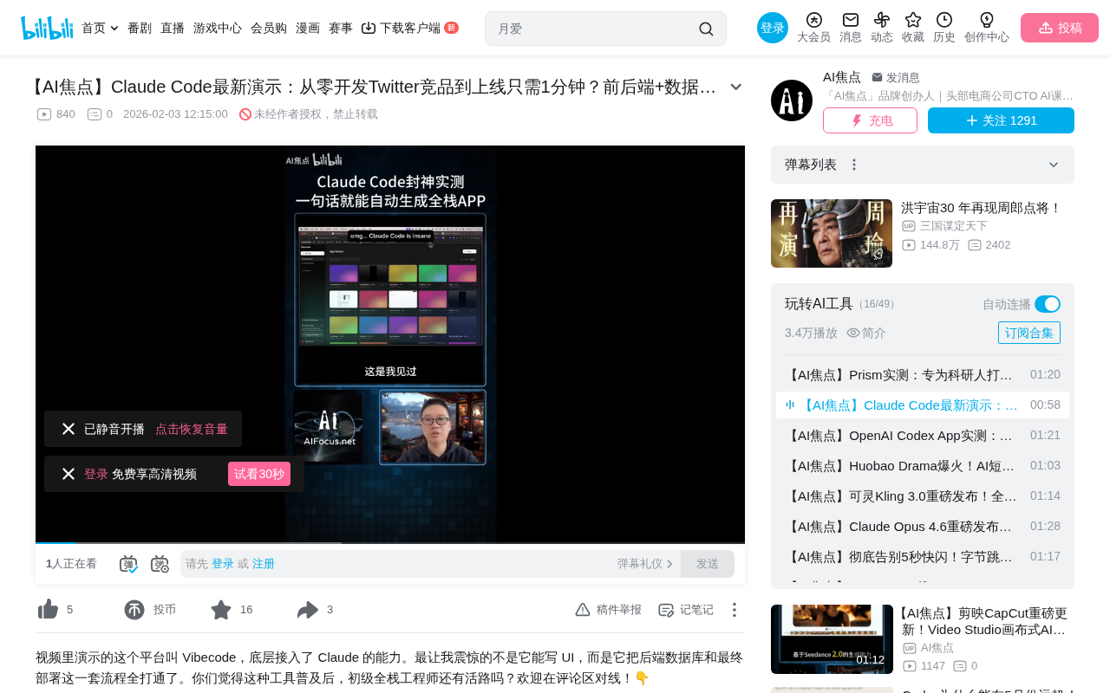
Task: Show the playlist 简介 eye icon
Action: 853,333
